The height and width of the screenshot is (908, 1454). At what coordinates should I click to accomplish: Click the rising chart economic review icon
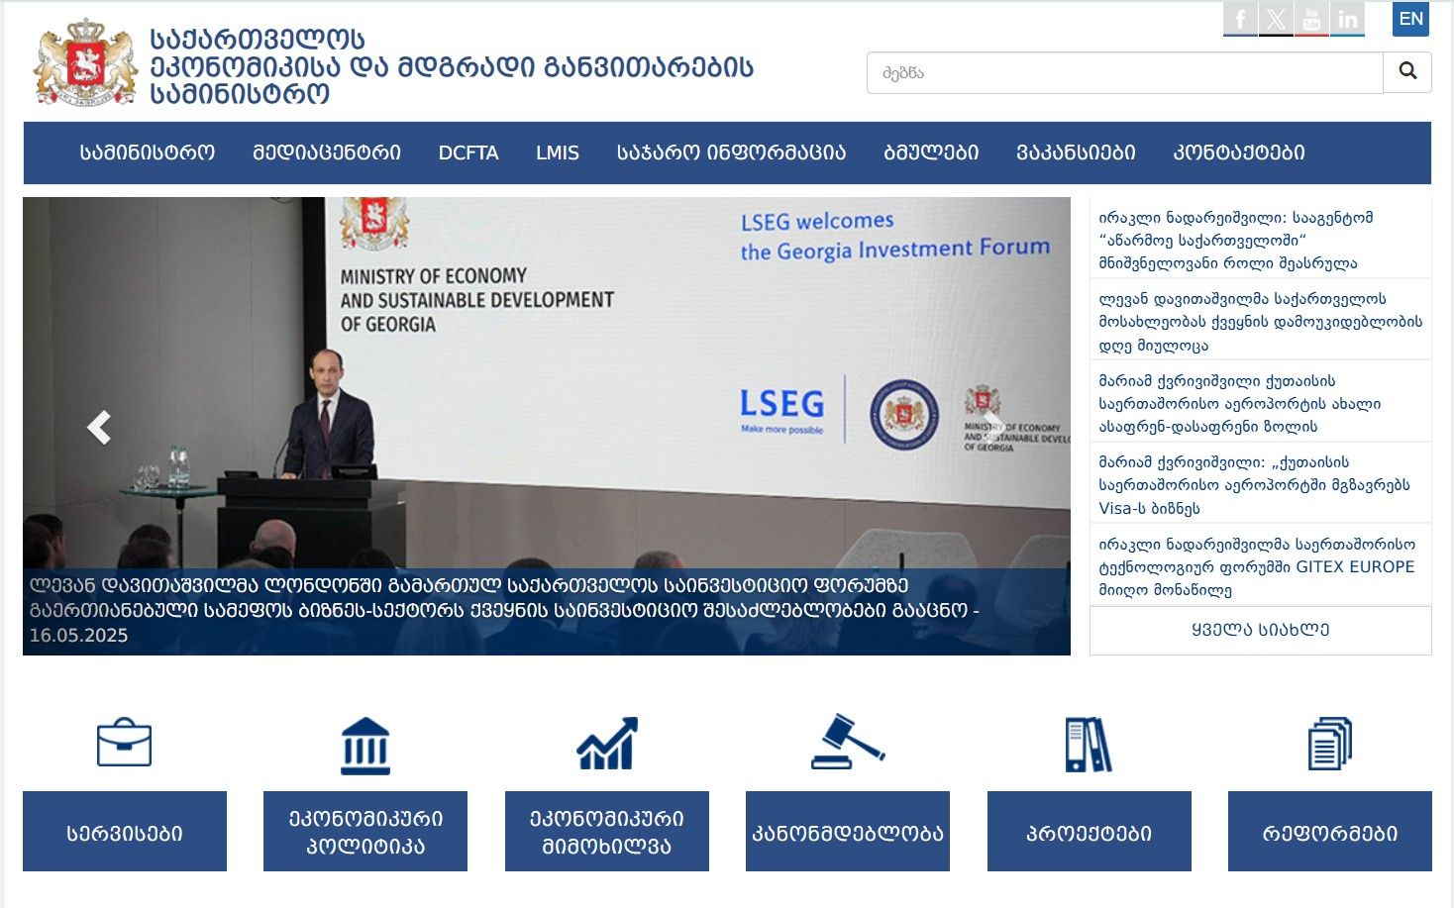[606, 744]
